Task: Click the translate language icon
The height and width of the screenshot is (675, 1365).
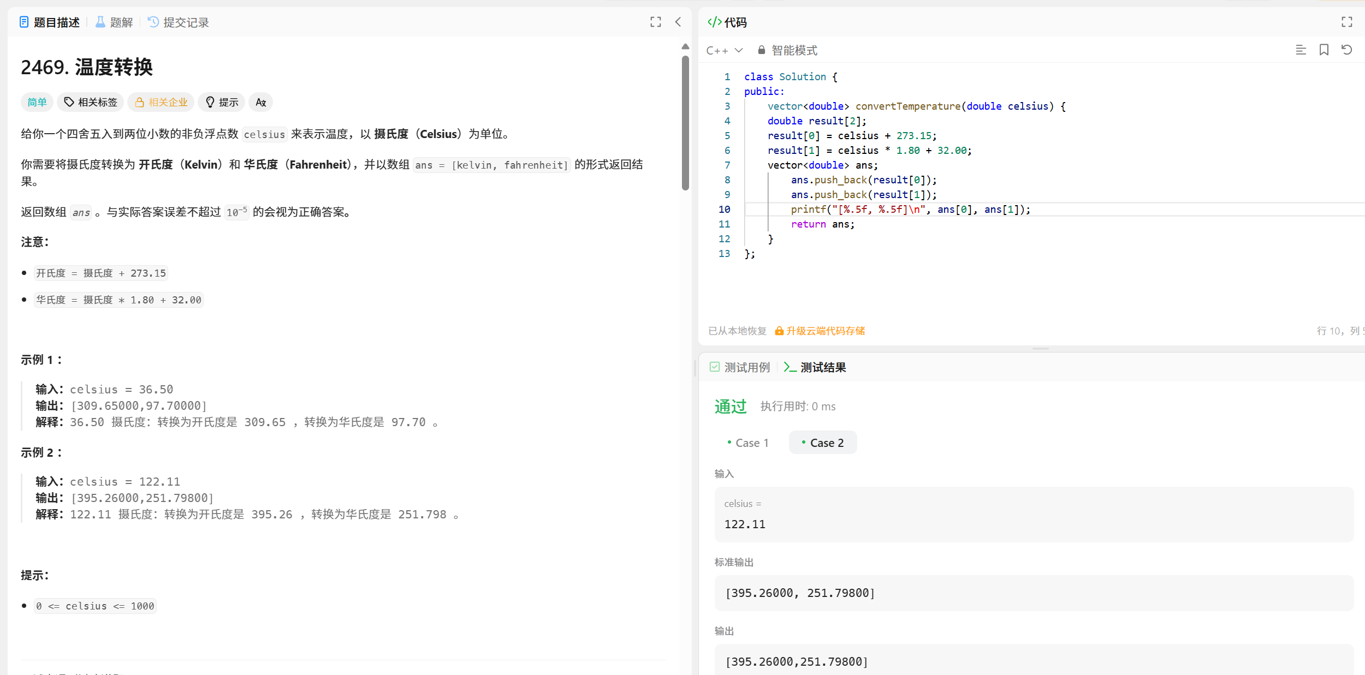Action: (x=261, y=102)
